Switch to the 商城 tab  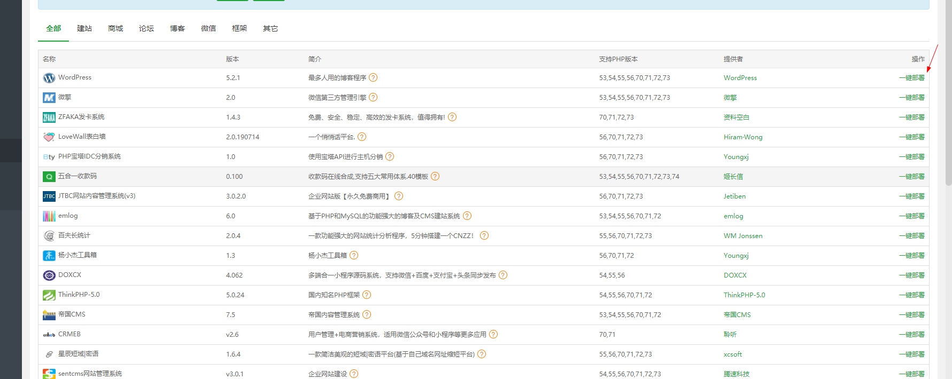115,29
